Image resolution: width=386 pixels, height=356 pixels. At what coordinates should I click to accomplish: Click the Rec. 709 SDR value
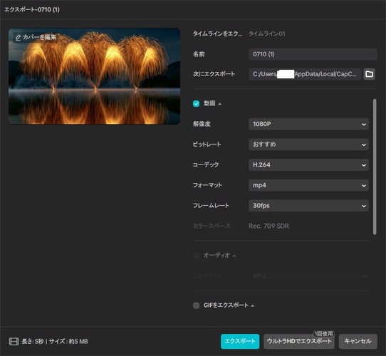tap(268, 226)
